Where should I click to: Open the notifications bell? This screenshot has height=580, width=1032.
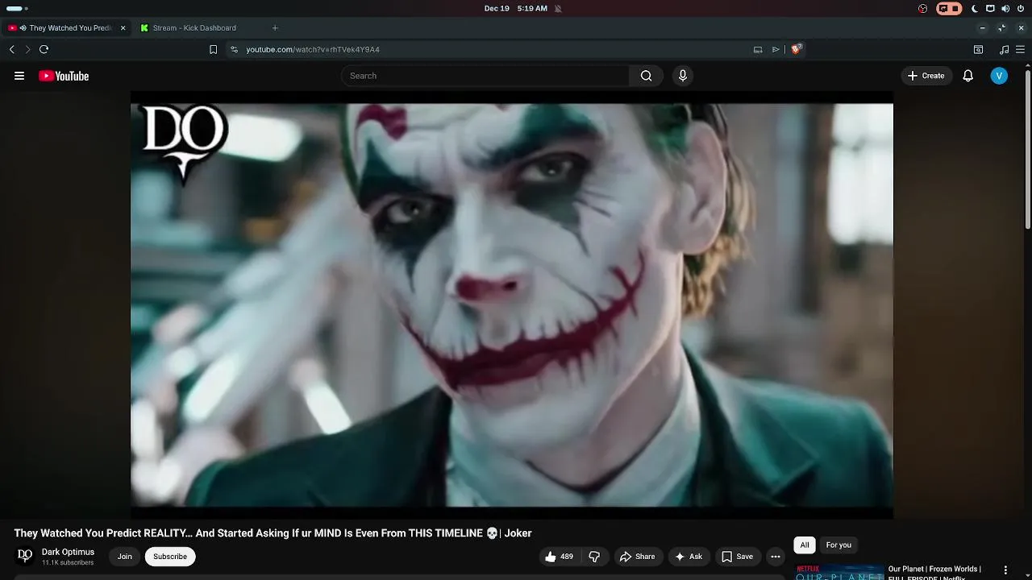click(968, 76)
